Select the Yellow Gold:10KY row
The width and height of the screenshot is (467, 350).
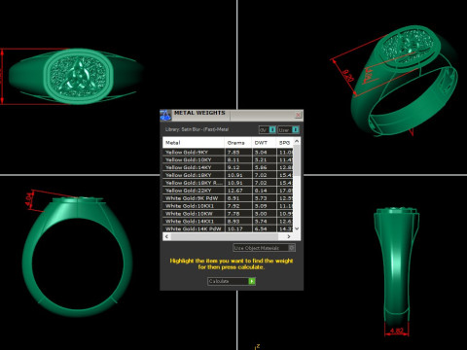click(228, 159)
